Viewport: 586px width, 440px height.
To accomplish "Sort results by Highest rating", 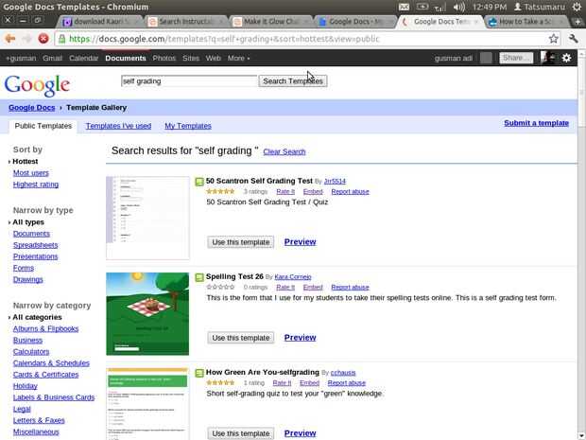I will tap(36, 185).
